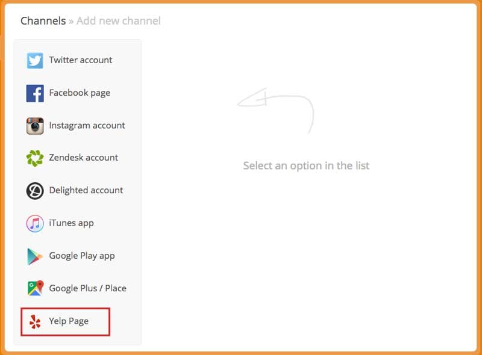This screenshot has width=482, height=355.
Task: Click the Twitter bird icon
Action: 35,61
